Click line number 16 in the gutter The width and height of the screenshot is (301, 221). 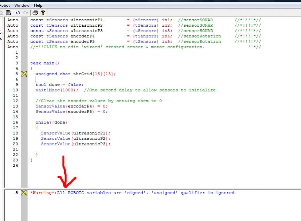pyautogui.click(x=15, y=122)
